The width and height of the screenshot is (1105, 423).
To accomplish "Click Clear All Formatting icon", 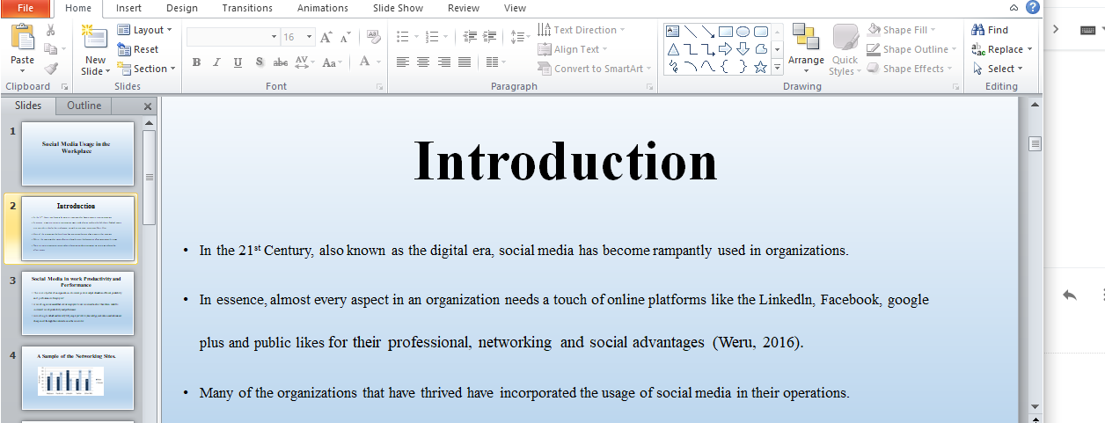I will tap(373, 37).
